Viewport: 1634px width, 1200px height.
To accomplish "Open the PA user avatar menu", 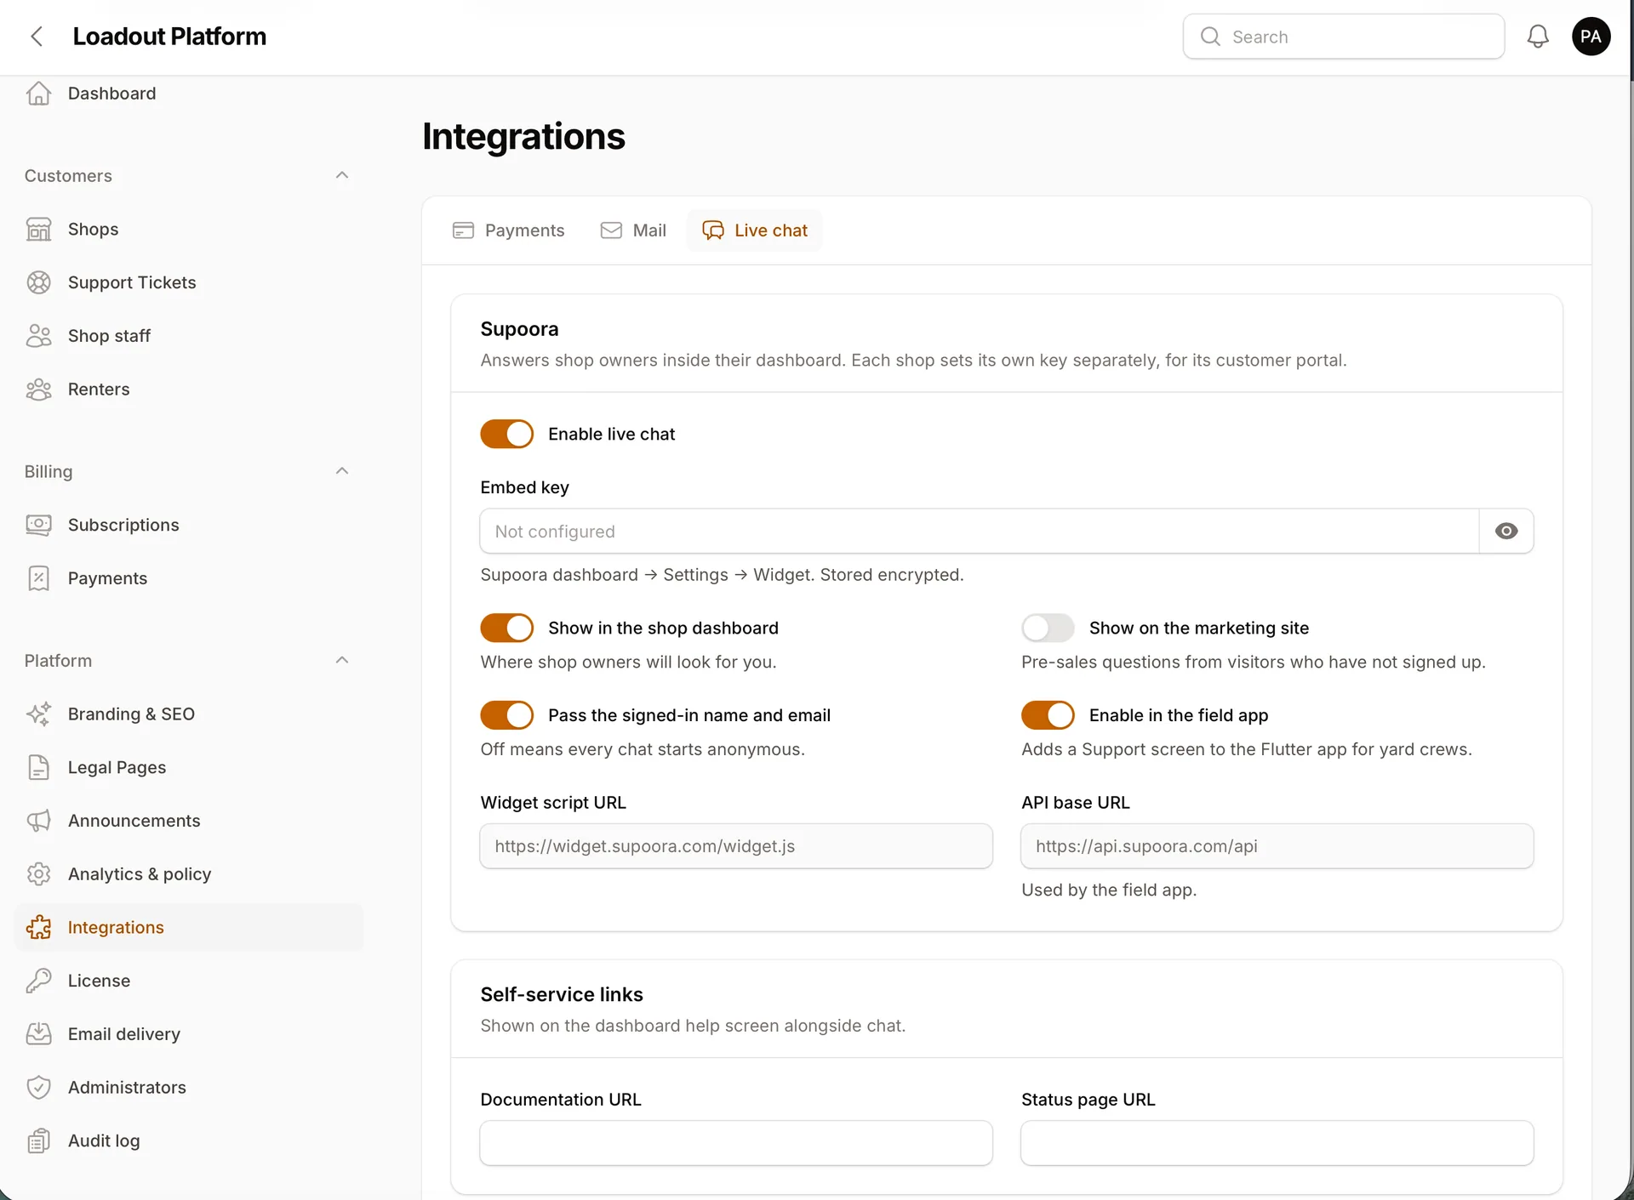I will click(x=1590, y=37).
